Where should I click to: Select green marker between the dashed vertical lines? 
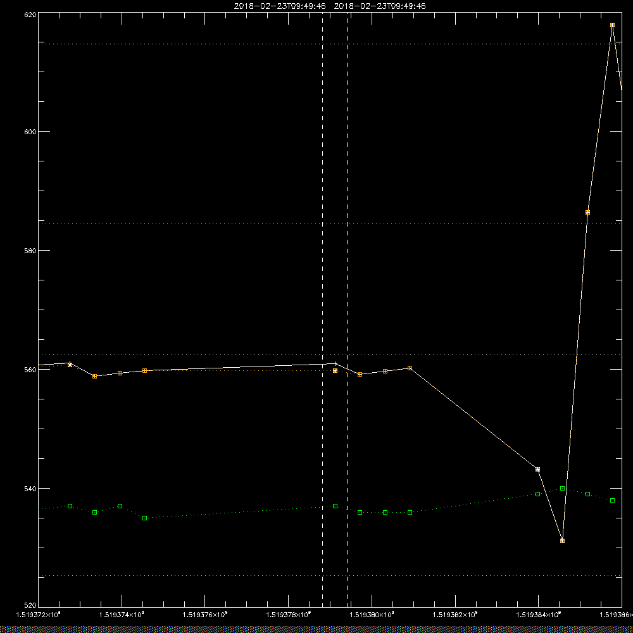[335, 506]
